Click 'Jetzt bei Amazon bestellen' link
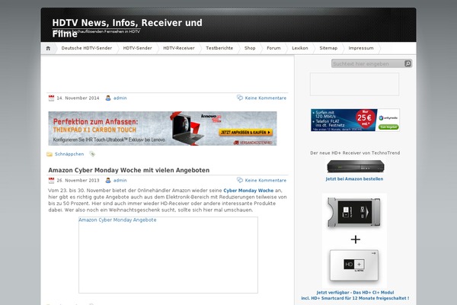Image resolution: width=457 pixels, height=305 pixels. [x=354, y=178]
